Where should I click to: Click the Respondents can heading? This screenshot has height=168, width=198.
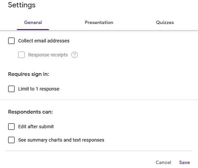(30, 112)
